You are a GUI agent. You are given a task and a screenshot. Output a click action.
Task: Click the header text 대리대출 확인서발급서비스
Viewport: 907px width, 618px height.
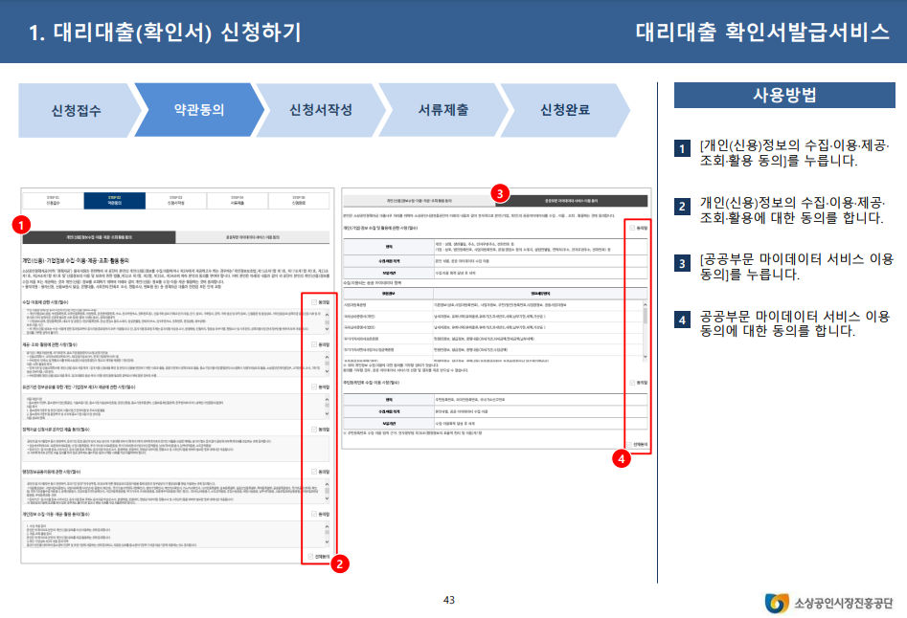click(x=762, y=32)
